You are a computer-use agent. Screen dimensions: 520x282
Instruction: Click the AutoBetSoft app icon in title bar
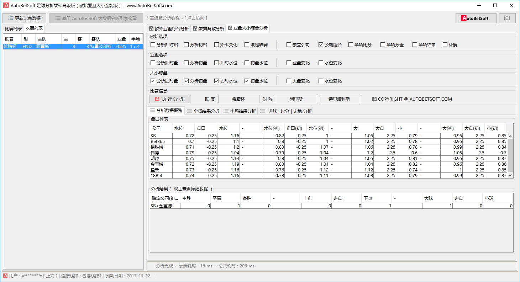(x=6, y=5)
